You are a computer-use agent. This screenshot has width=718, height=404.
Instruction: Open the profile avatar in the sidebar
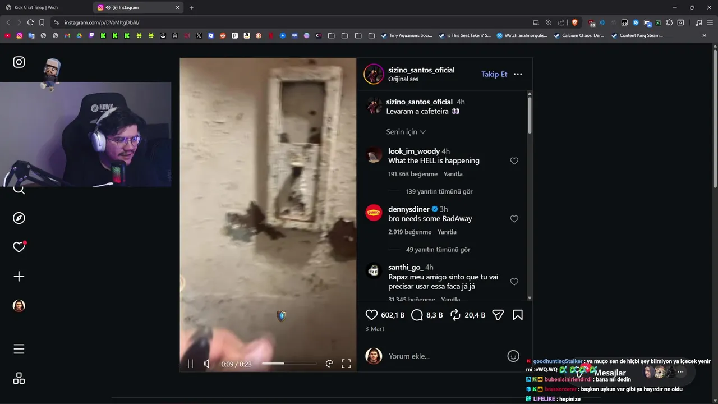point(19,306)
